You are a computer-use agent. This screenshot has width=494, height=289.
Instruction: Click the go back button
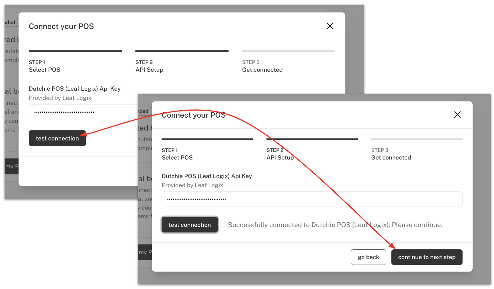(x=368, y=257)
